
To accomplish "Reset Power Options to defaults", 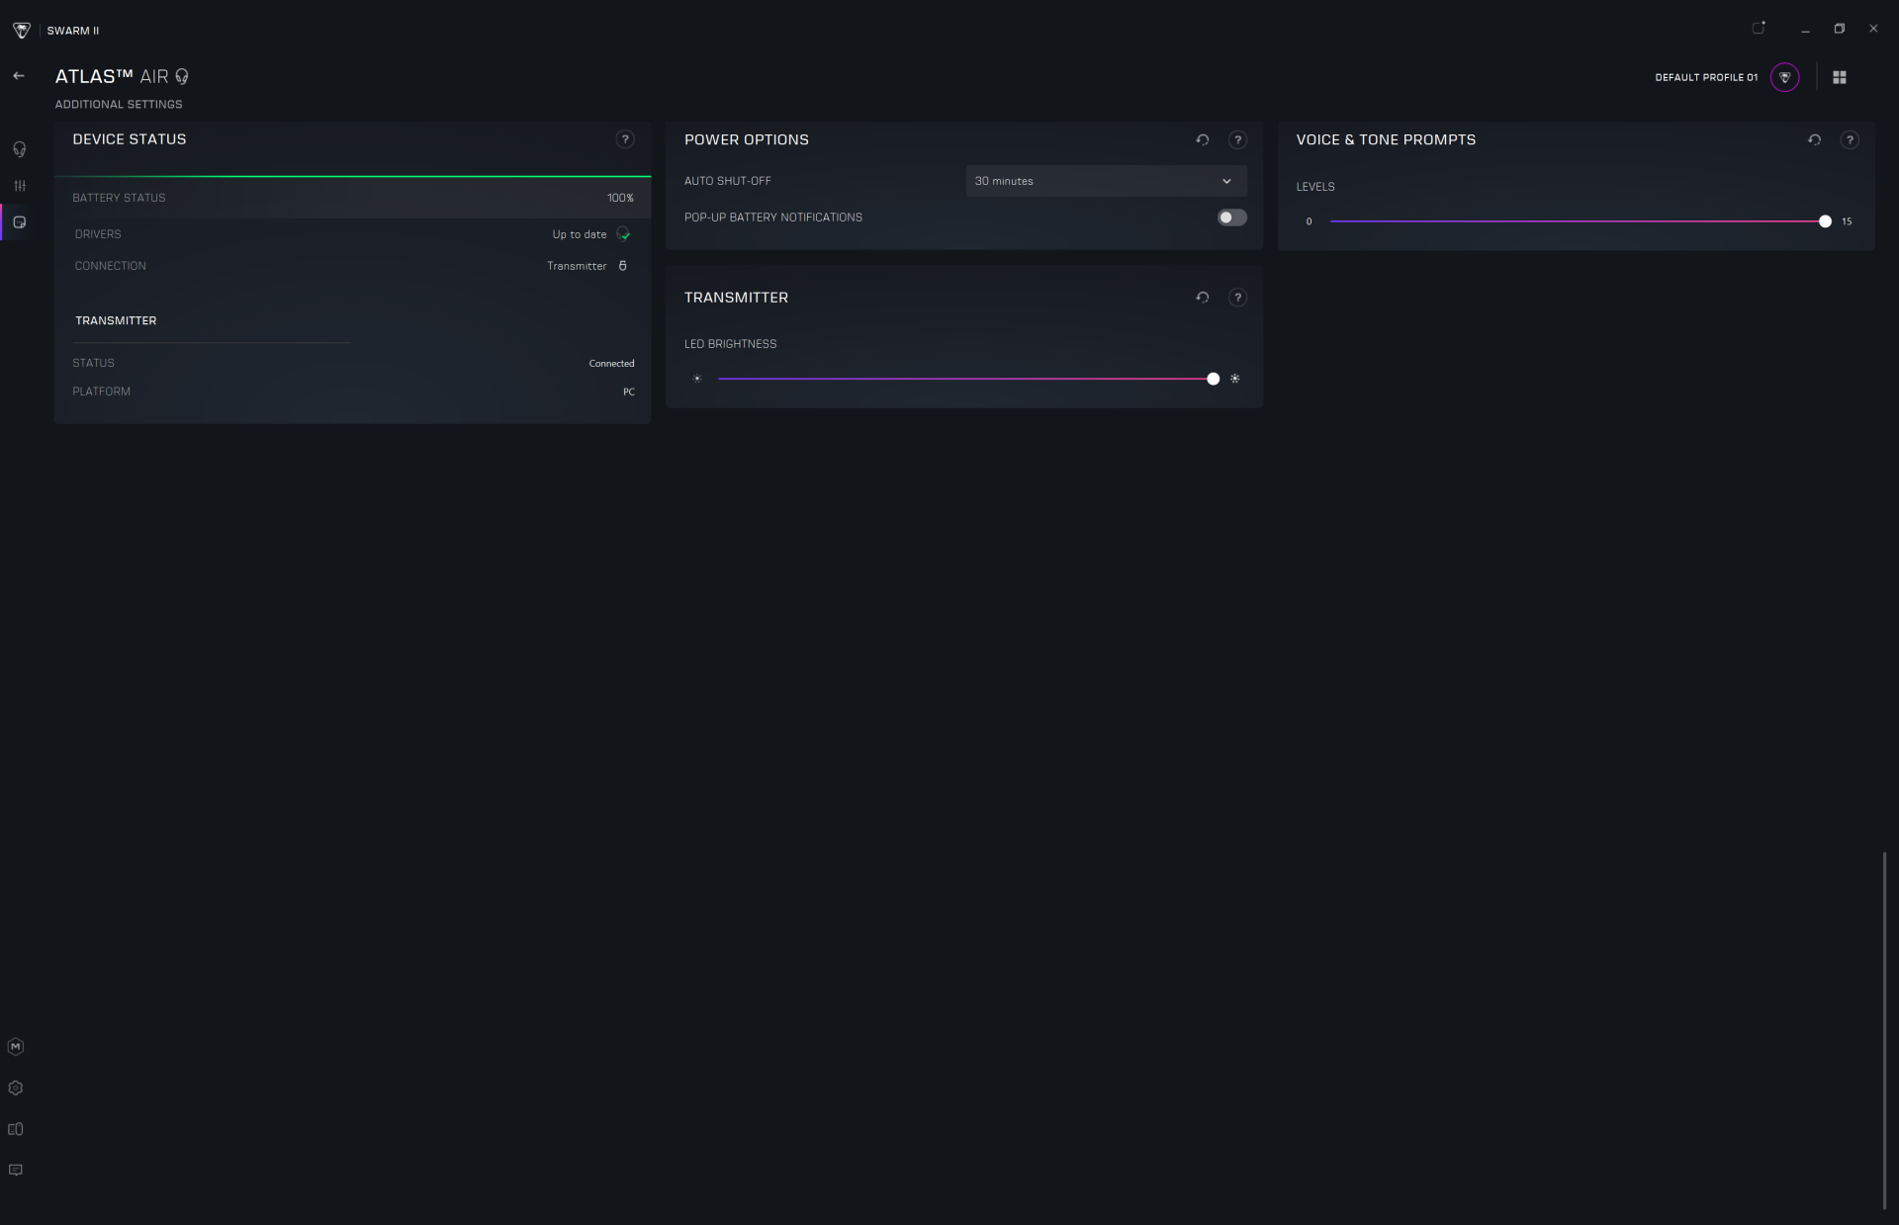I will pyautogui.click(x=1203, y=140).
